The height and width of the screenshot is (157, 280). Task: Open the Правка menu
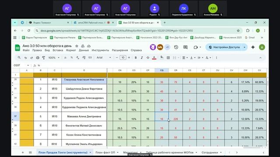[x=37, y=50]
